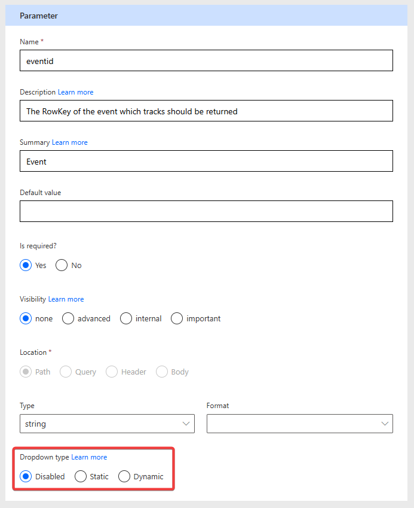Click the Description field with RowKey text

click(206, 111)
